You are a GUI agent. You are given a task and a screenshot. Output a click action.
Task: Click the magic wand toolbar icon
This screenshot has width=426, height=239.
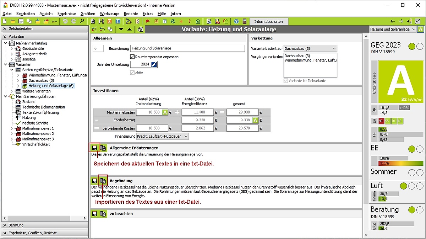[x=82, y=21]
